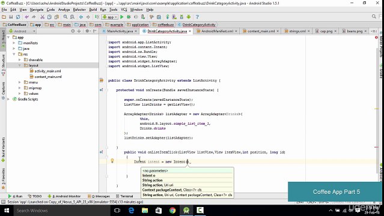Click the Make Project icon

coord(97,17)
